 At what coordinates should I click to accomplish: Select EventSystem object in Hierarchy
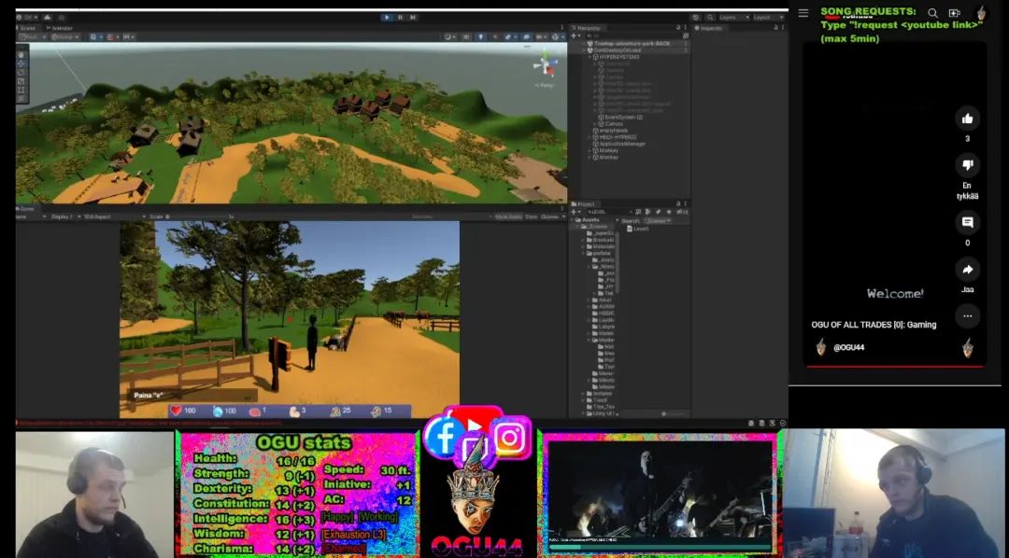pyautogui.click(x=622, y=118)
